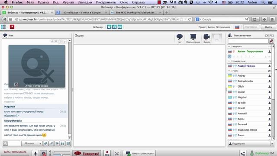Viewport: 277px width, 156px height.
Task: Click the Послать send button
Action: coord(29,143)
